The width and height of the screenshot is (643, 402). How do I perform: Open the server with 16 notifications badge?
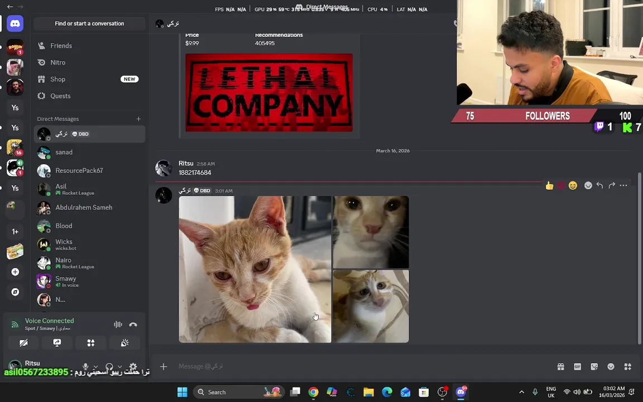click(15, 147)
